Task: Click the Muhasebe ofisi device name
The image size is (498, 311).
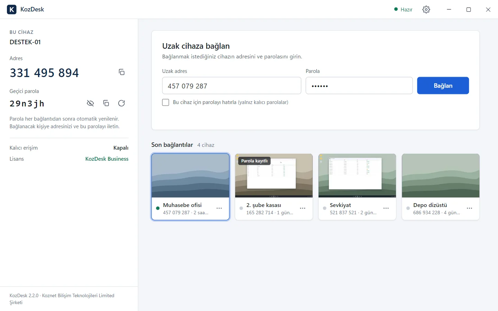Action: tap(182, 205)
